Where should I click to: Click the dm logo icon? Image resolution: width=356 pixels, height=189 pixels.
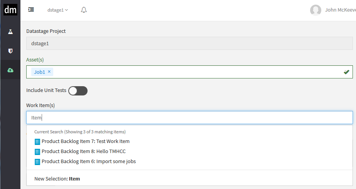click(10, 10)
